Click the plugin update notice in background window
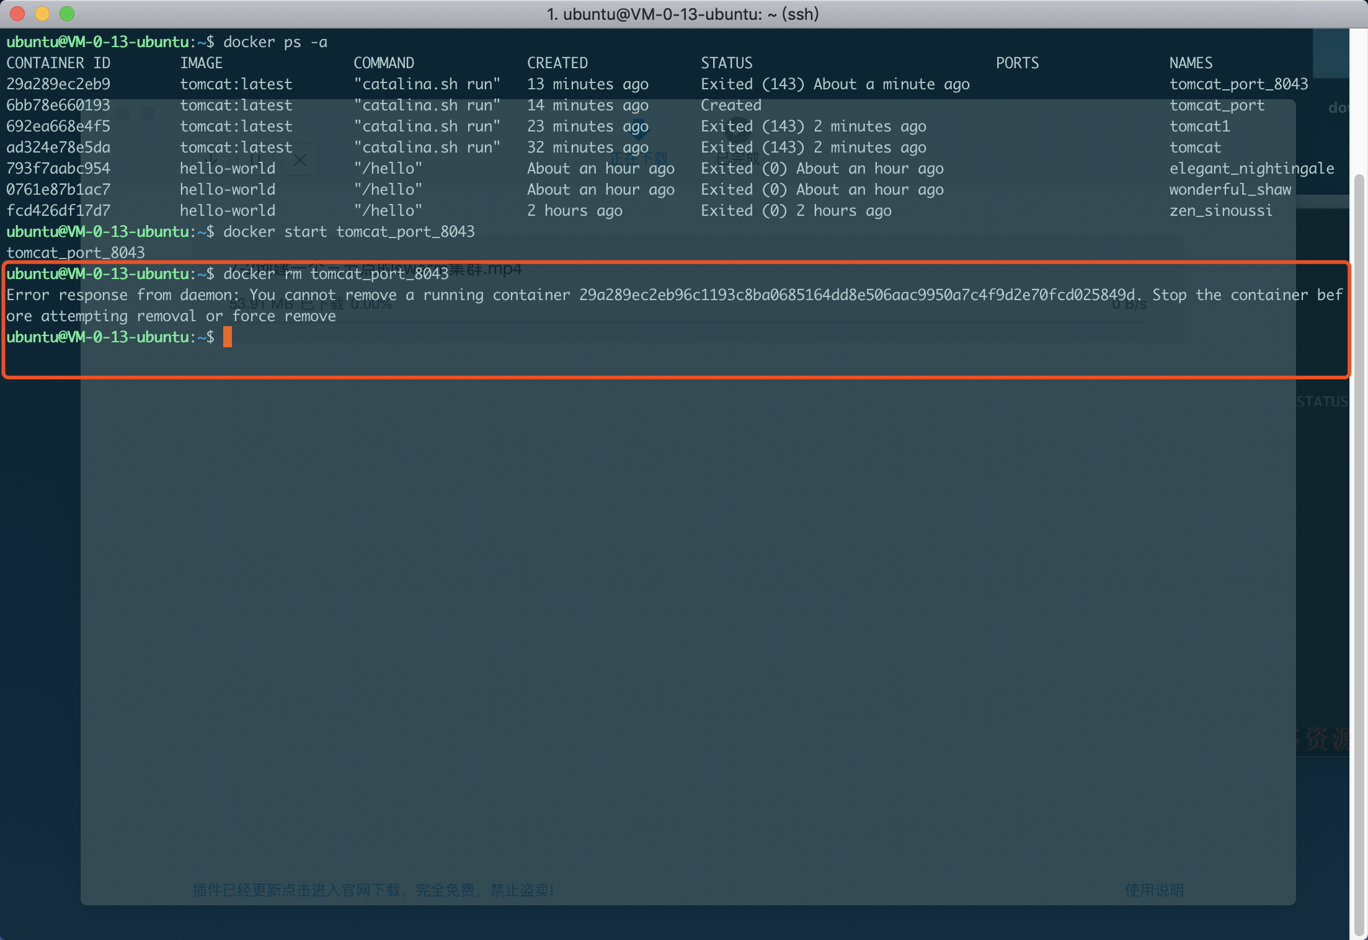Image resolution: width=1368 pixels, height=940 pixels. [373, 890]
